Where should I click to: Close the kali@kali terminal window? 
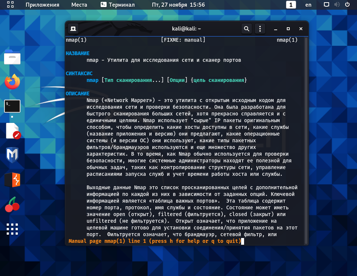coord(301,29)
